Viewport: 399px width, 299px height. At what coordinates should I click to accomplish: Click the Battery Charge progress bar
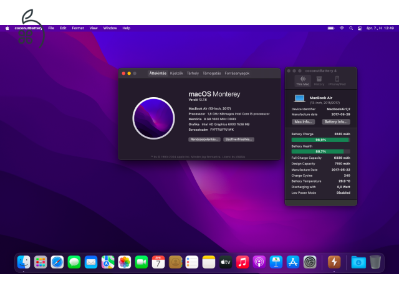coord(320,140)
